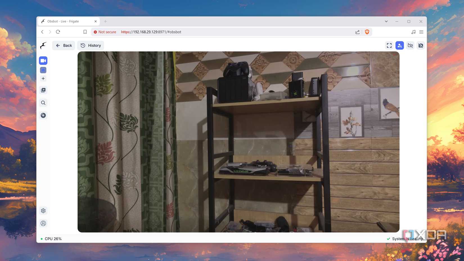Open Frigate settings gear
The height and width of the screenshot is (261, 464).
[43, 211]
